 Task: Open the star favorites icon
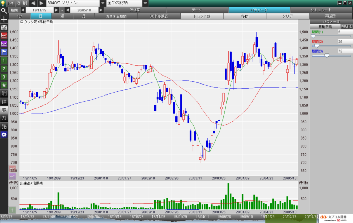point(4,85)
